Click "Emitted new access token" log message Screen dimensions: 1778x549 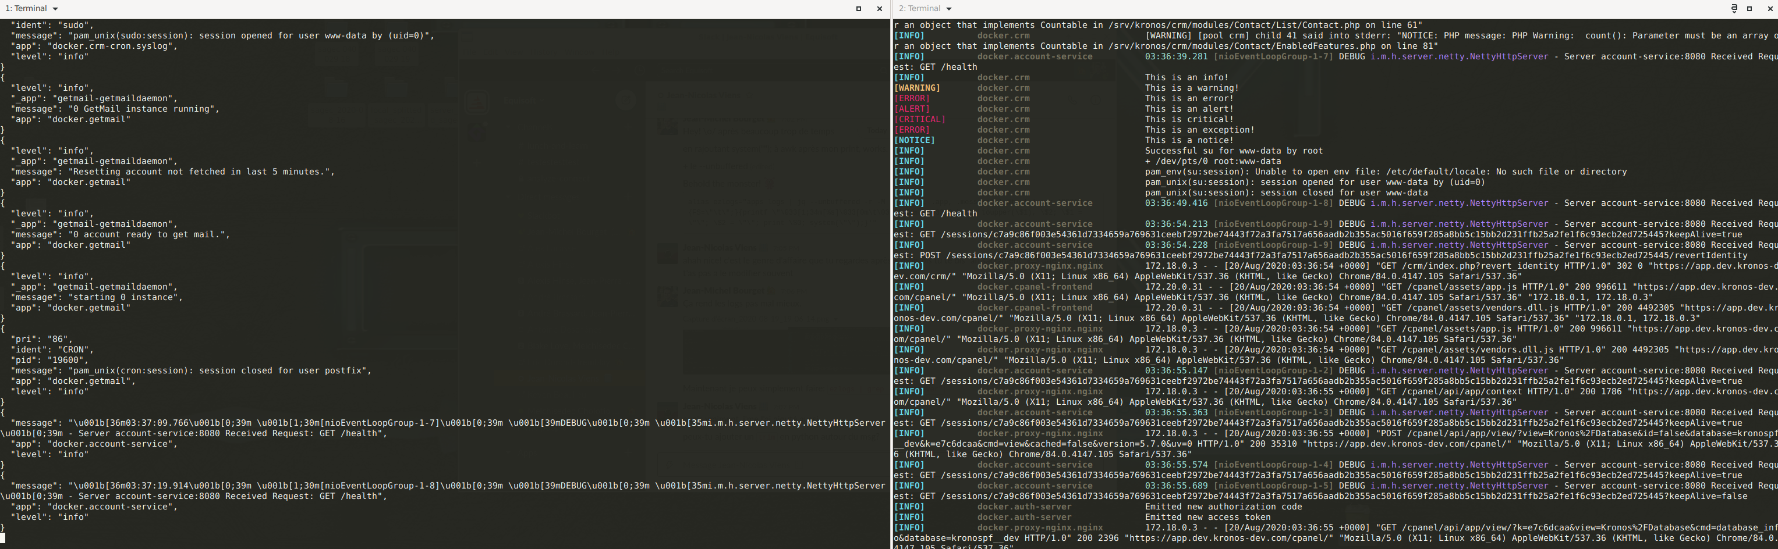tap(1208, 517)
